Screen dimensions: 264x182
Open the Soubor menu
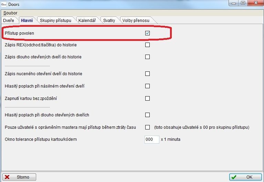[10, 13]
